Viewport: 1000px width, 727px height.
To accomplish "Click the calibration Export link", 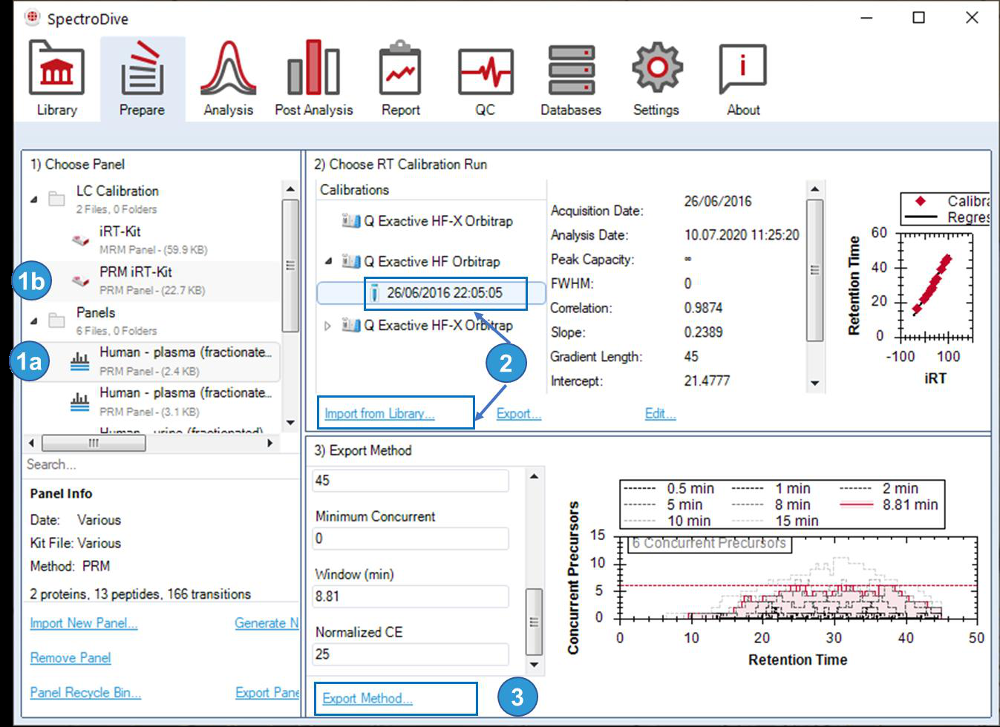I will click(x=518, y=414).
